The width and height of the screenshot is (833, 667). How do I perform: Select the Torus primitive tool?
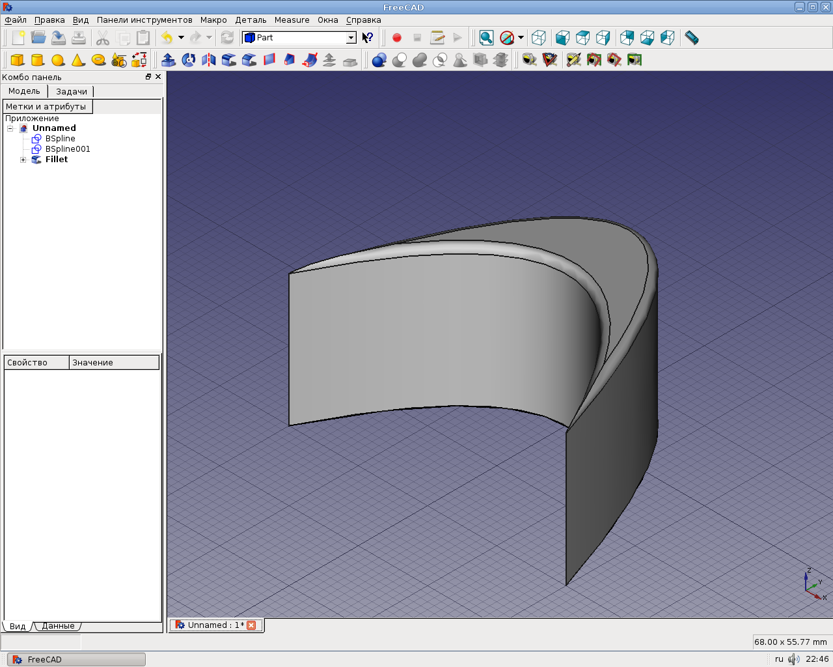click(98, 60)
